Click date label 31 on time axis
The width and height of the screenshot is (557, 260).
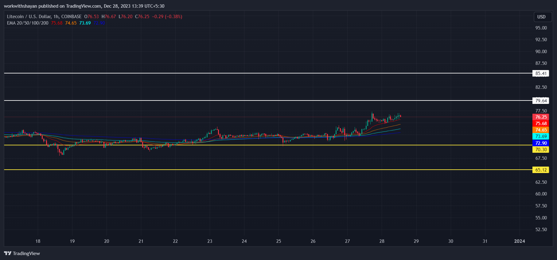(x=485, y=241)
